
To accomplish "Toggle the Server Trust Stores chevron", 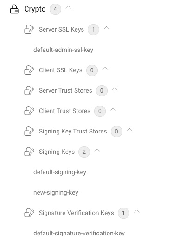I will [x=115, y=89].
